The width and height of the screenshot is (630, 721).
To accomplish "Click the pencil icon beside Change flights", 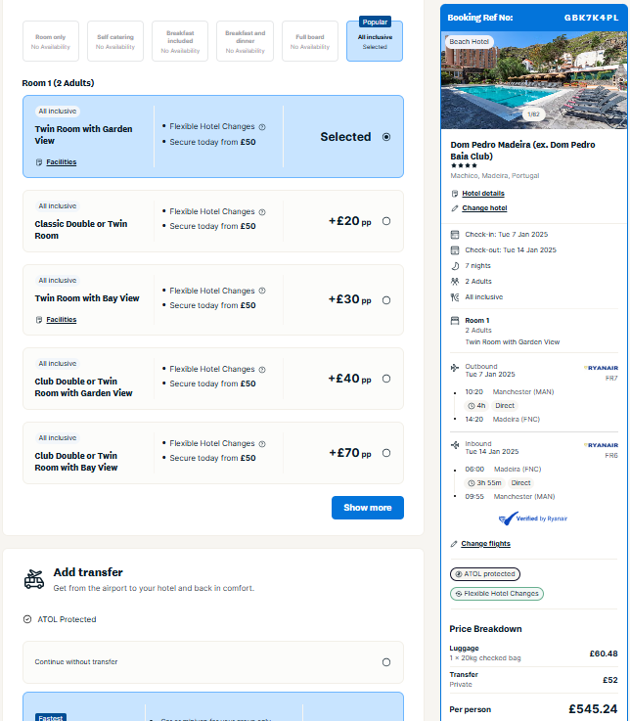I will [x=454, y=544].
